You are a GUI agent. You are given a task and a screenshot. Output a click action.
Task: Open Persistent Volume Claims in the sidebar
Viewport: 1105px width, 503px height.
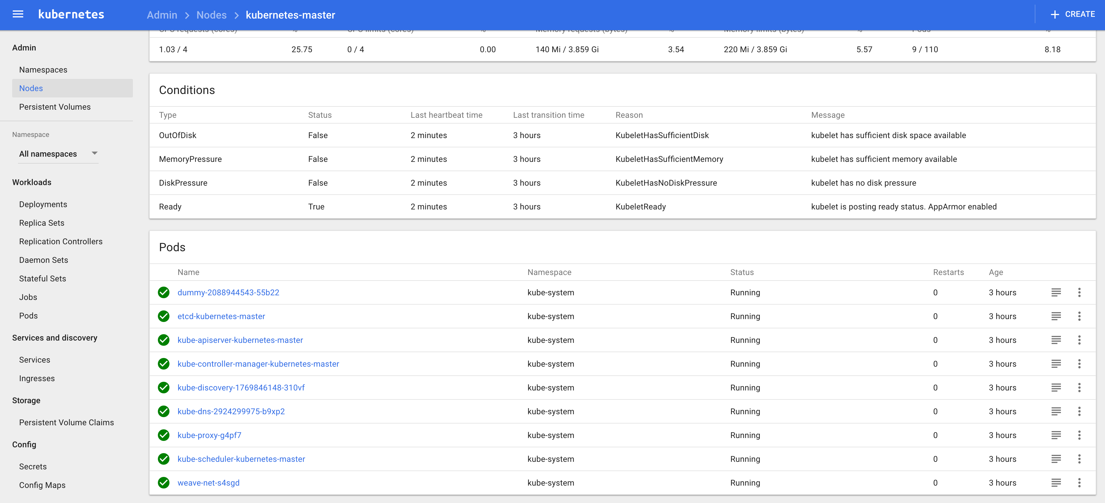[66, 423]
